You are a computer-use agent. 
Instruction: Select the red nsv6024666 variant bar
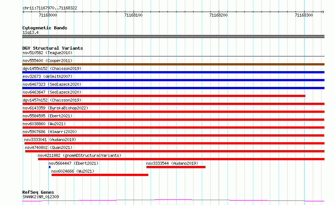click(x=100, y=175)
